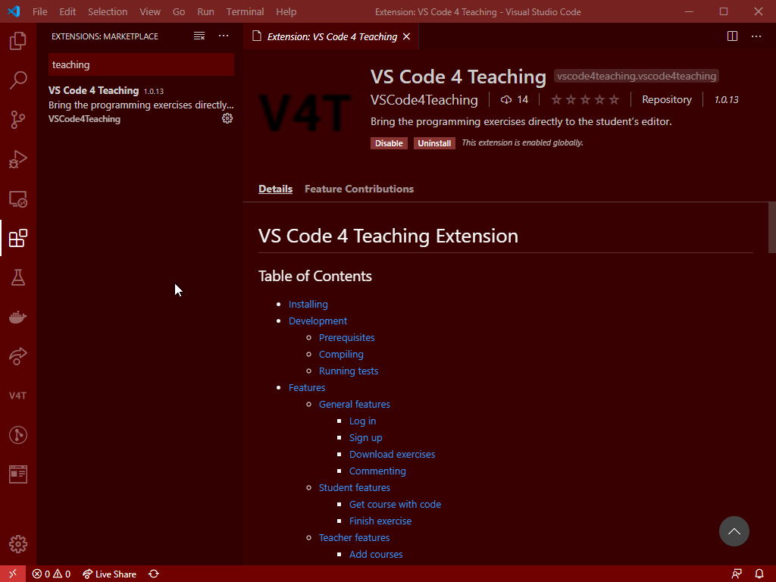Open editor more actions ellipsis

click(756, 36)
